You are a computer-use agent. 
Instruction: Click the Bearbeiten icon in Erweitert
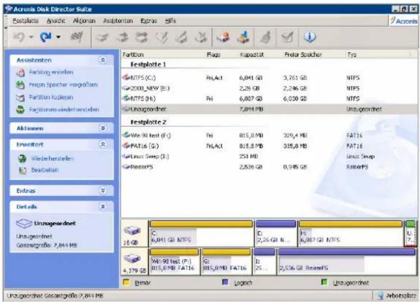tap(23, 170)
